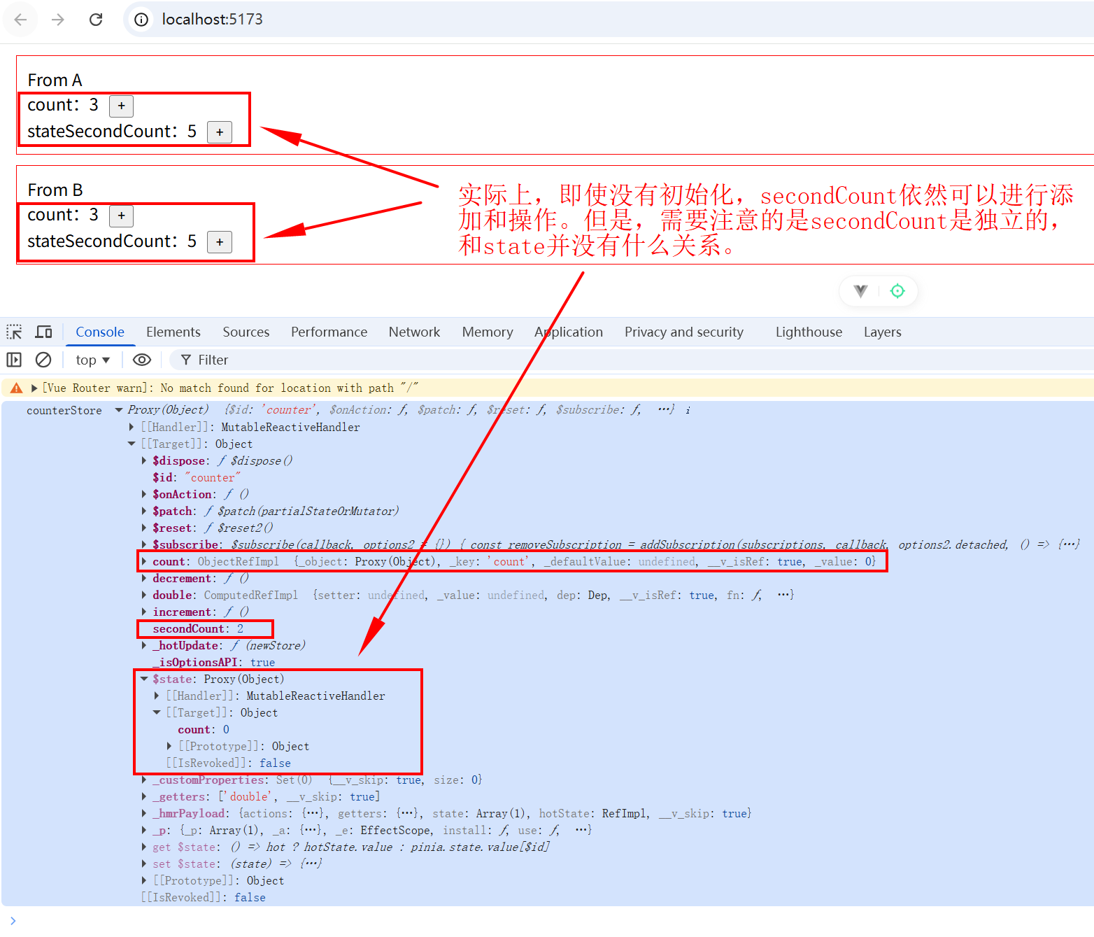The image size is (1094, 937).
Task: Collapse the top-level [[Target]]: Object row
Action: (x=132, y=444)
